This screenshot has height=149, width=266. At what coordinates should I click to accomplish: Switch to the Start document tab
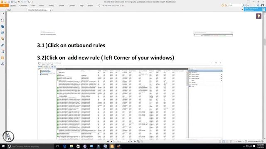click(x=9, y=10)
